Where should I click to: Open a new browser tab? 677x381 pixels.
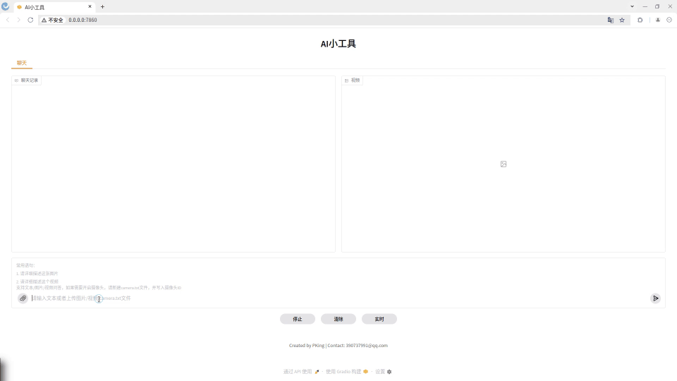(102, 7)
